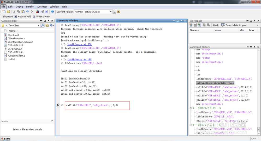
Task: Click the fx function browser icon
Action: pos(58,105)
